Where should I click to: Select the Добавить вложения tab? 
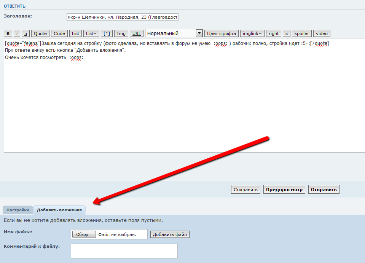point(59,210)
